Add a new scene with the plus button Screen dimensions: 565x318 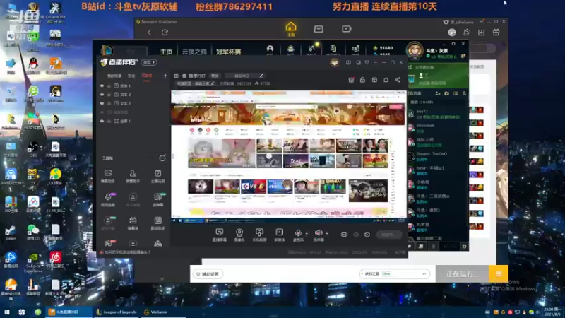click(165, 76)
